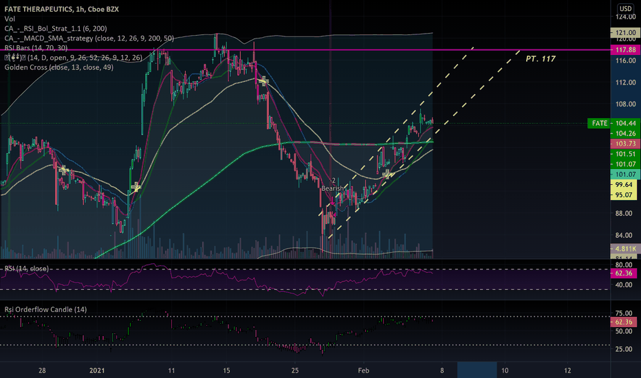Click the 62.36 Orderflow Candle value label
This screenshot has height=378, width=641.
[624, 322]
